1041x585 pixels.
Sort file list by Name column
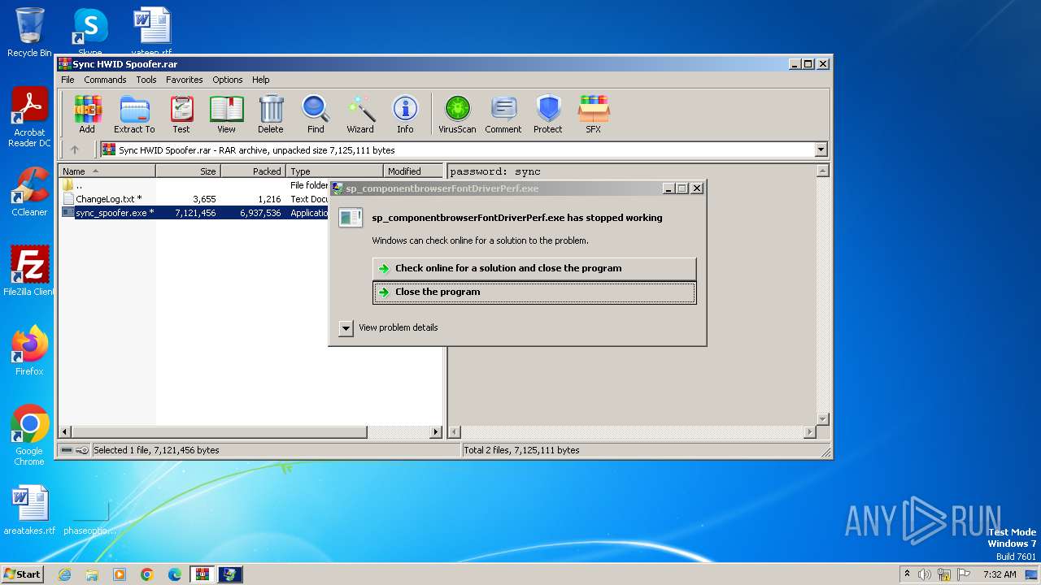107,171
